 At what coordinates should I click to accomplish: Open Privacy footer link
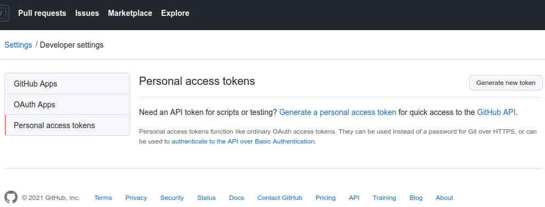click(136, 198)
